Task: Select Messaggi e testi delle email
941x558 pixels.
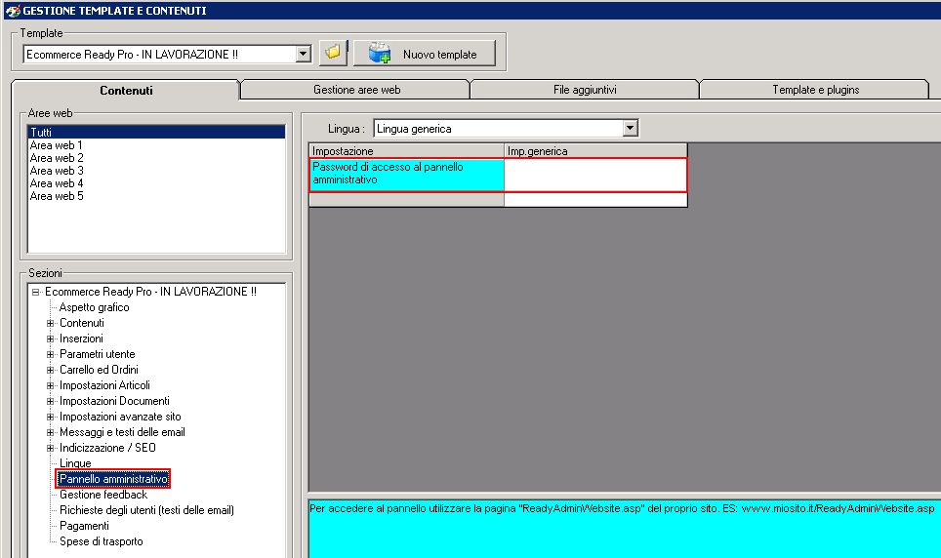Action: coord(122,432)
